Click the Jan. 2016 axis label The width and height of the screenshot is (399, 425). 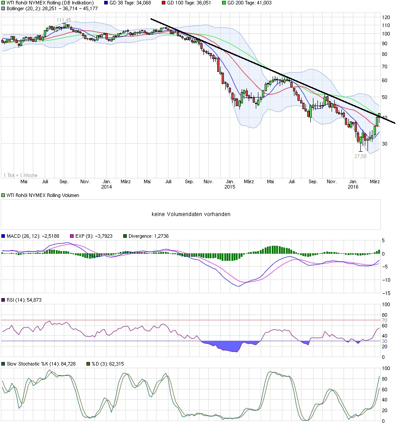(353, 184)
